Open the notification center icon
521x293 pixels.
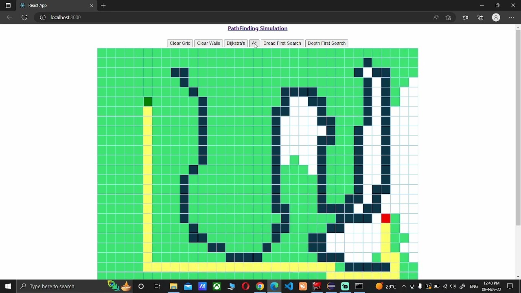510,286
